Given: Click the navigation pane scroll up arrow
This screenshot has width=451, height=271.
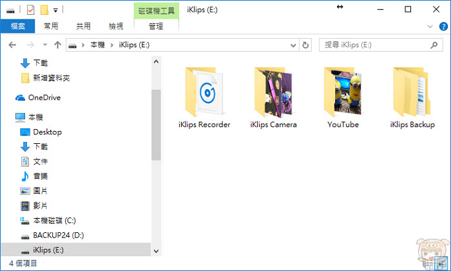Looking at the screenshot, I should coord(156,61).
